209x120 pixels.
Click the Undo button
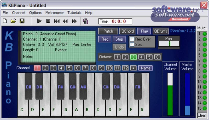pyautogui.click(x=119, y=47)
